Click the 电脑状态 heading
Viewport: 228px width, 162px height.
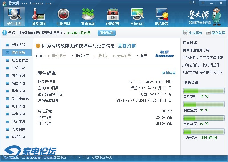[x=191, y=83]
